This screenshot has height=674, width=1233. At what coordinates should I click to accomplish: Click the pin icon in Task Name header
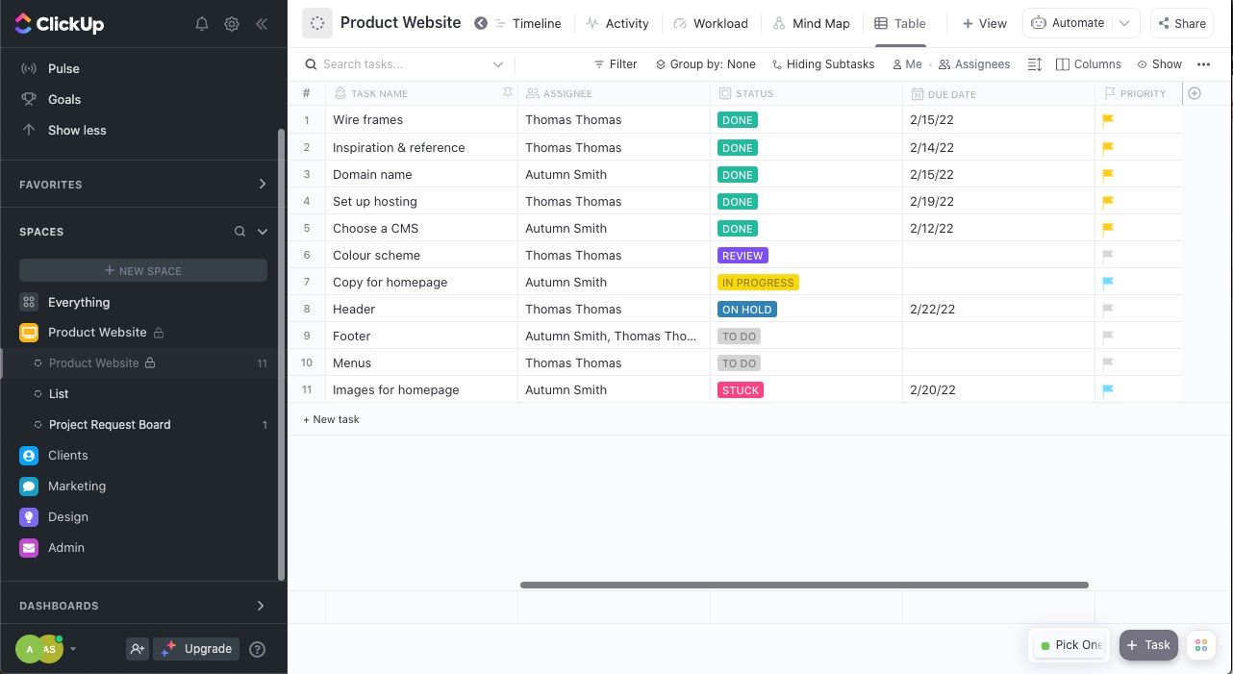508,93
